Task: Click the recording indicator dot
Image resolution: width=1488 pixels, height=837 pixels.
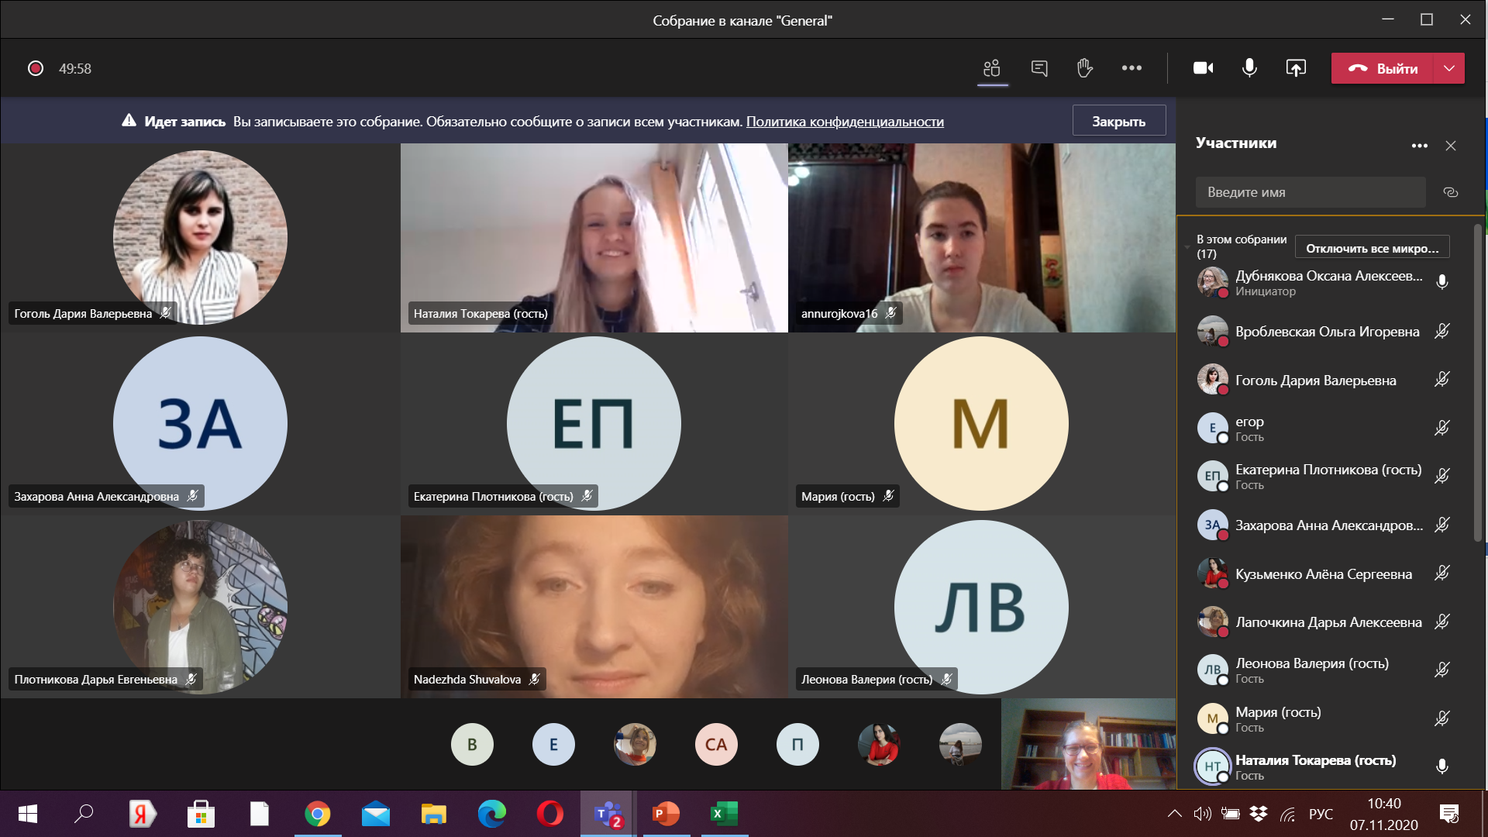Action: click(x=36, y=68)
